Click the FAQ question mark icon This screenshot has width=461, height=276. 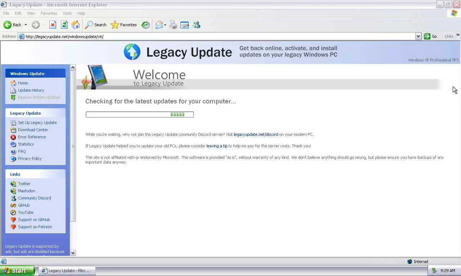13,151
